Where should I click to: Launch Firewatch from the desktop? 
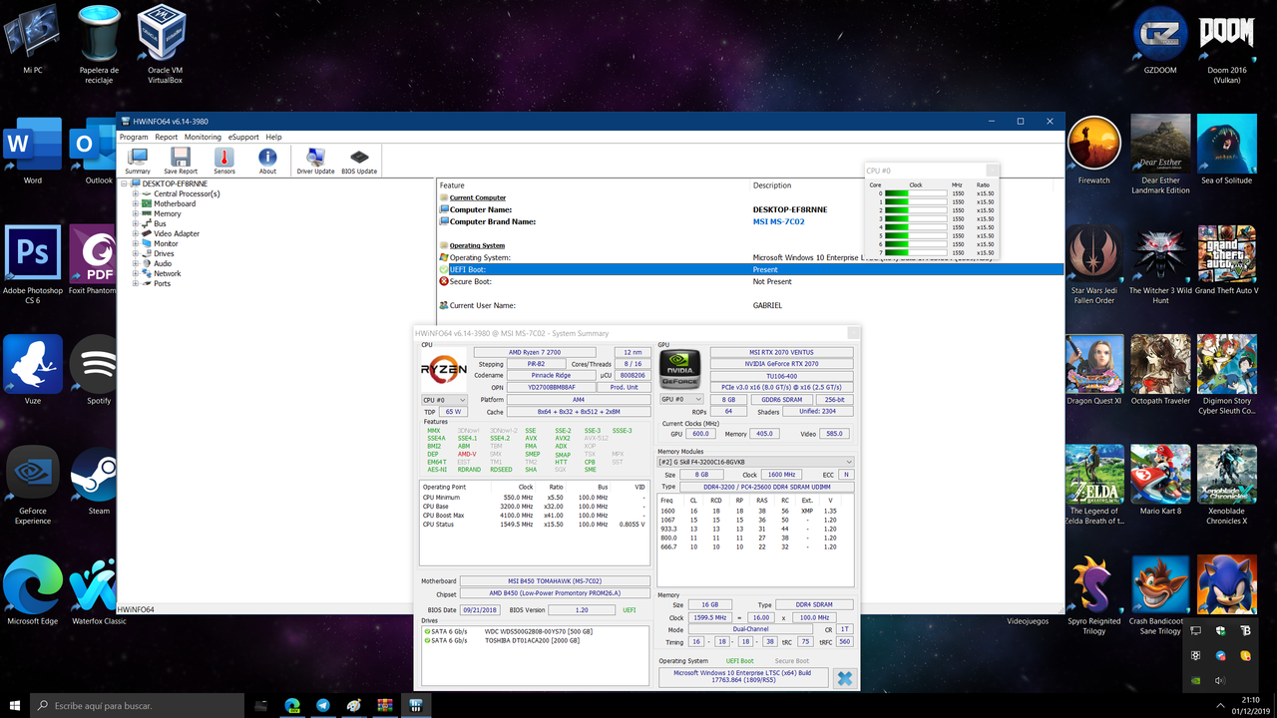[1094, 150]
